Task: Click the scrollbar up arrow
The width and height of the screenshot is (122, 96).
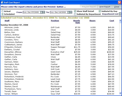Action: pyautogui.click(x=120, y=21)
